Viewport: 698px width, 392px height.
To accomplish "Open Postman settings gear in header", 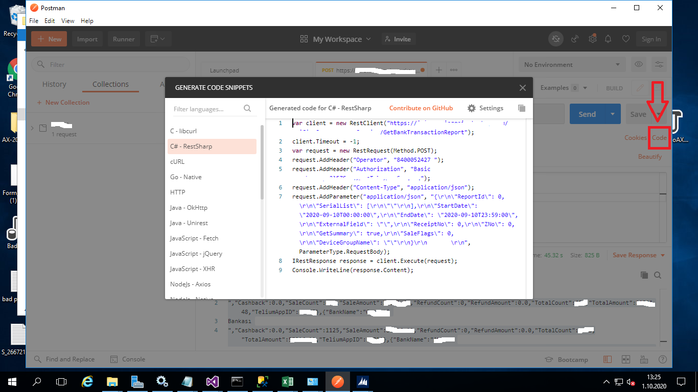I will pos(592,39).
